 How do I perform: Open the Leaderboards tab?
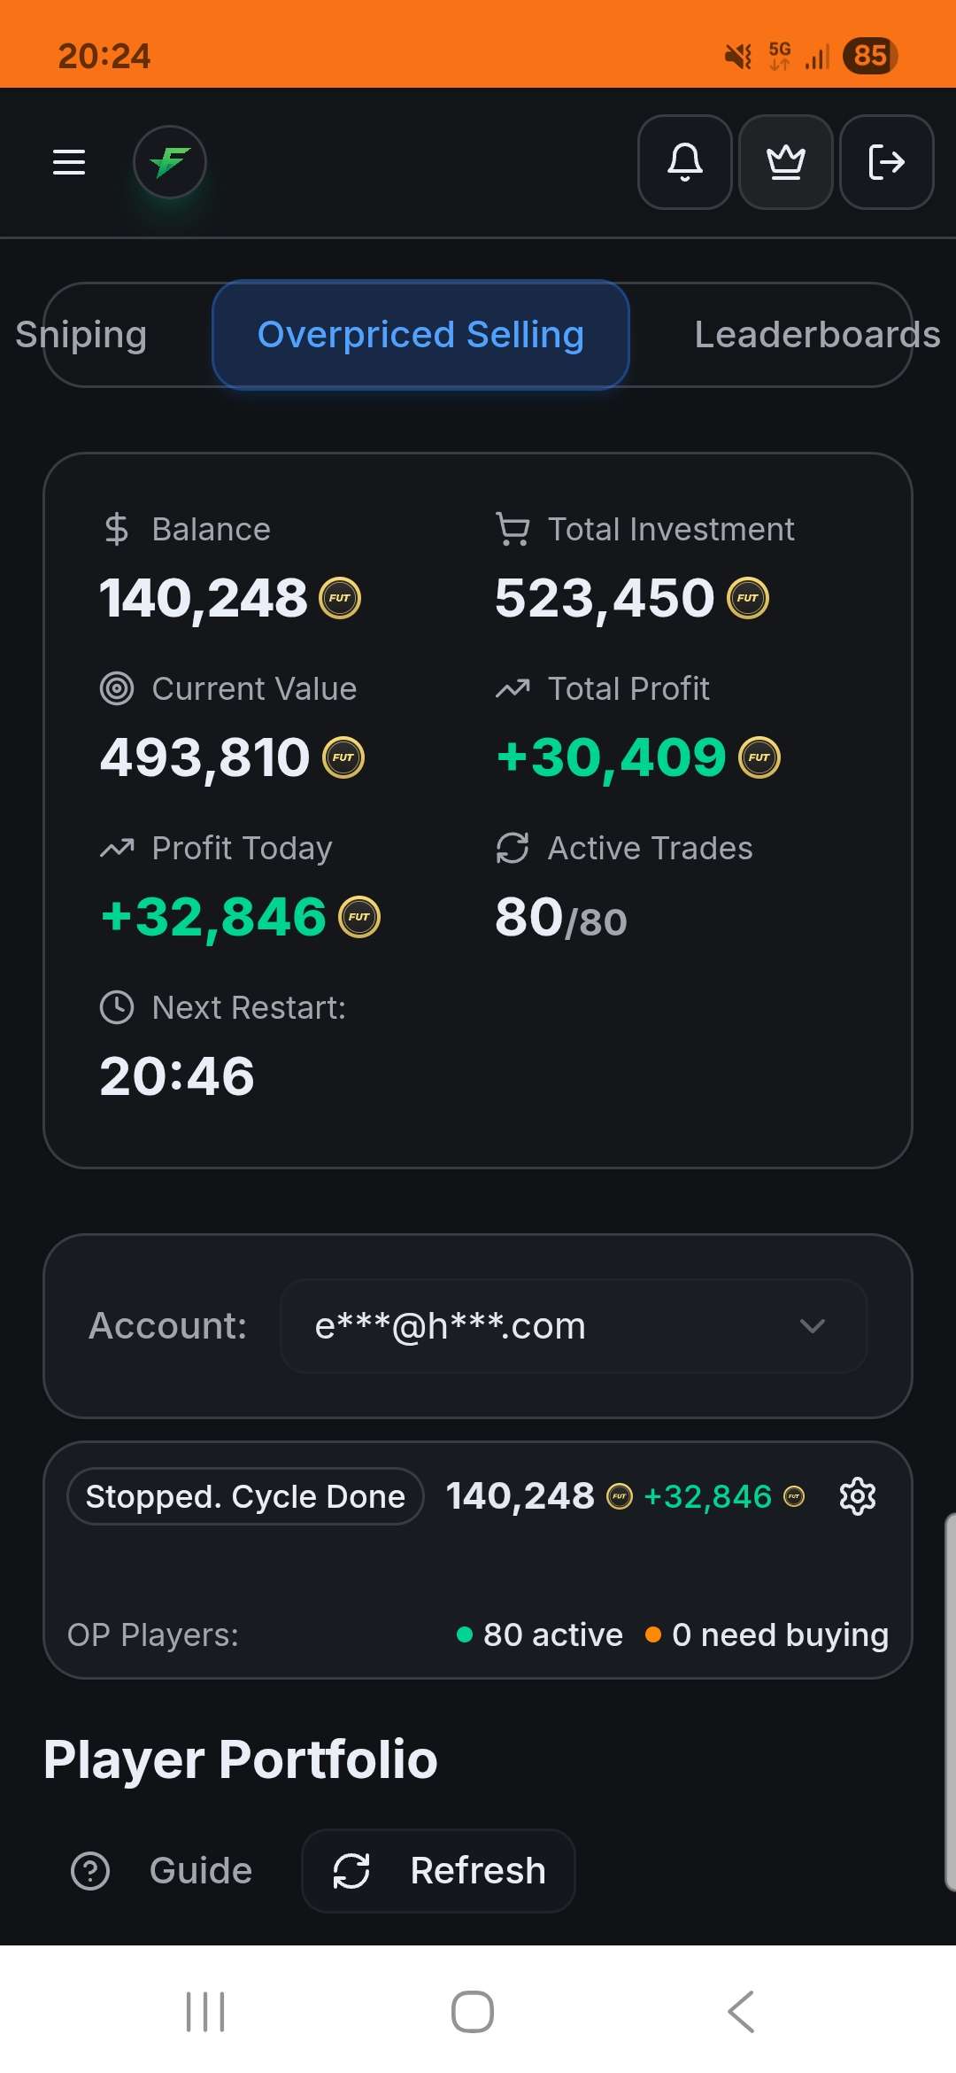click(816, 335)
